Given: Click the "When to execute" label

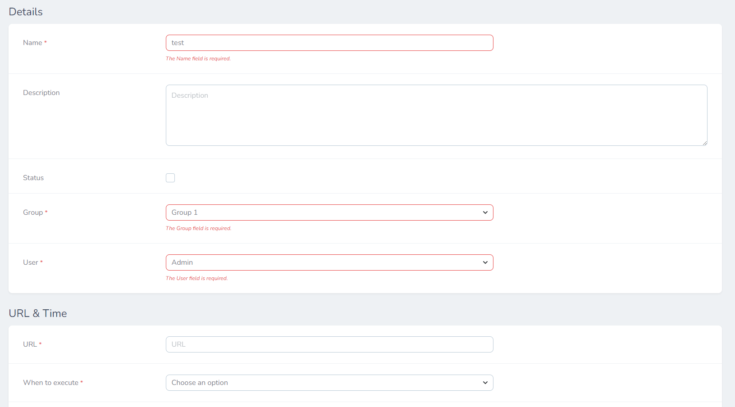Looking at the screenshot, I should tap(50, 382).
